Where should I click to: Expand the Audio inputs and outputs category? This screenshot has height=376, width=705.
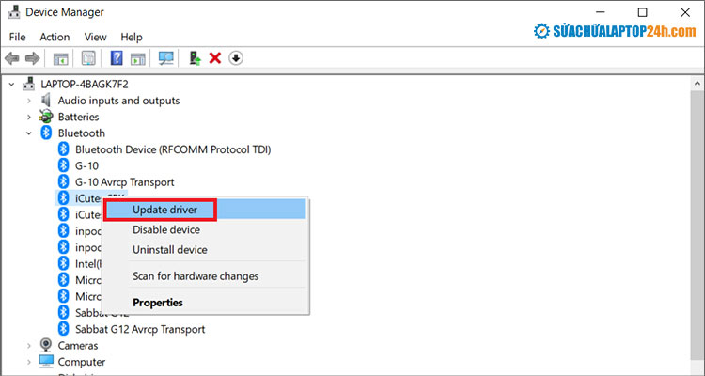point(30,101)
